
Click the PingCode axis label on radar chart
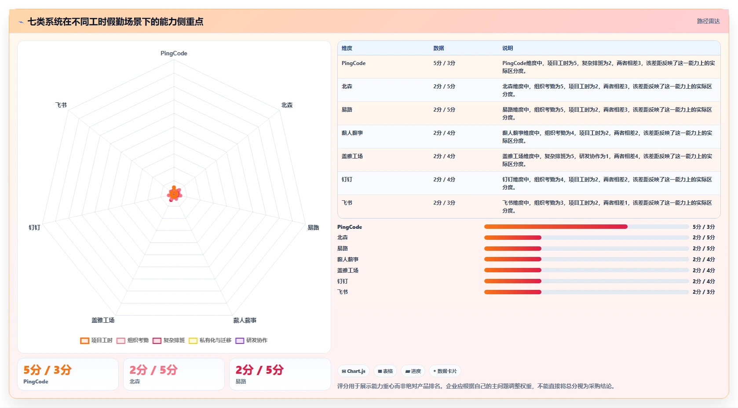pyautogui.click(x=174, y=53)
